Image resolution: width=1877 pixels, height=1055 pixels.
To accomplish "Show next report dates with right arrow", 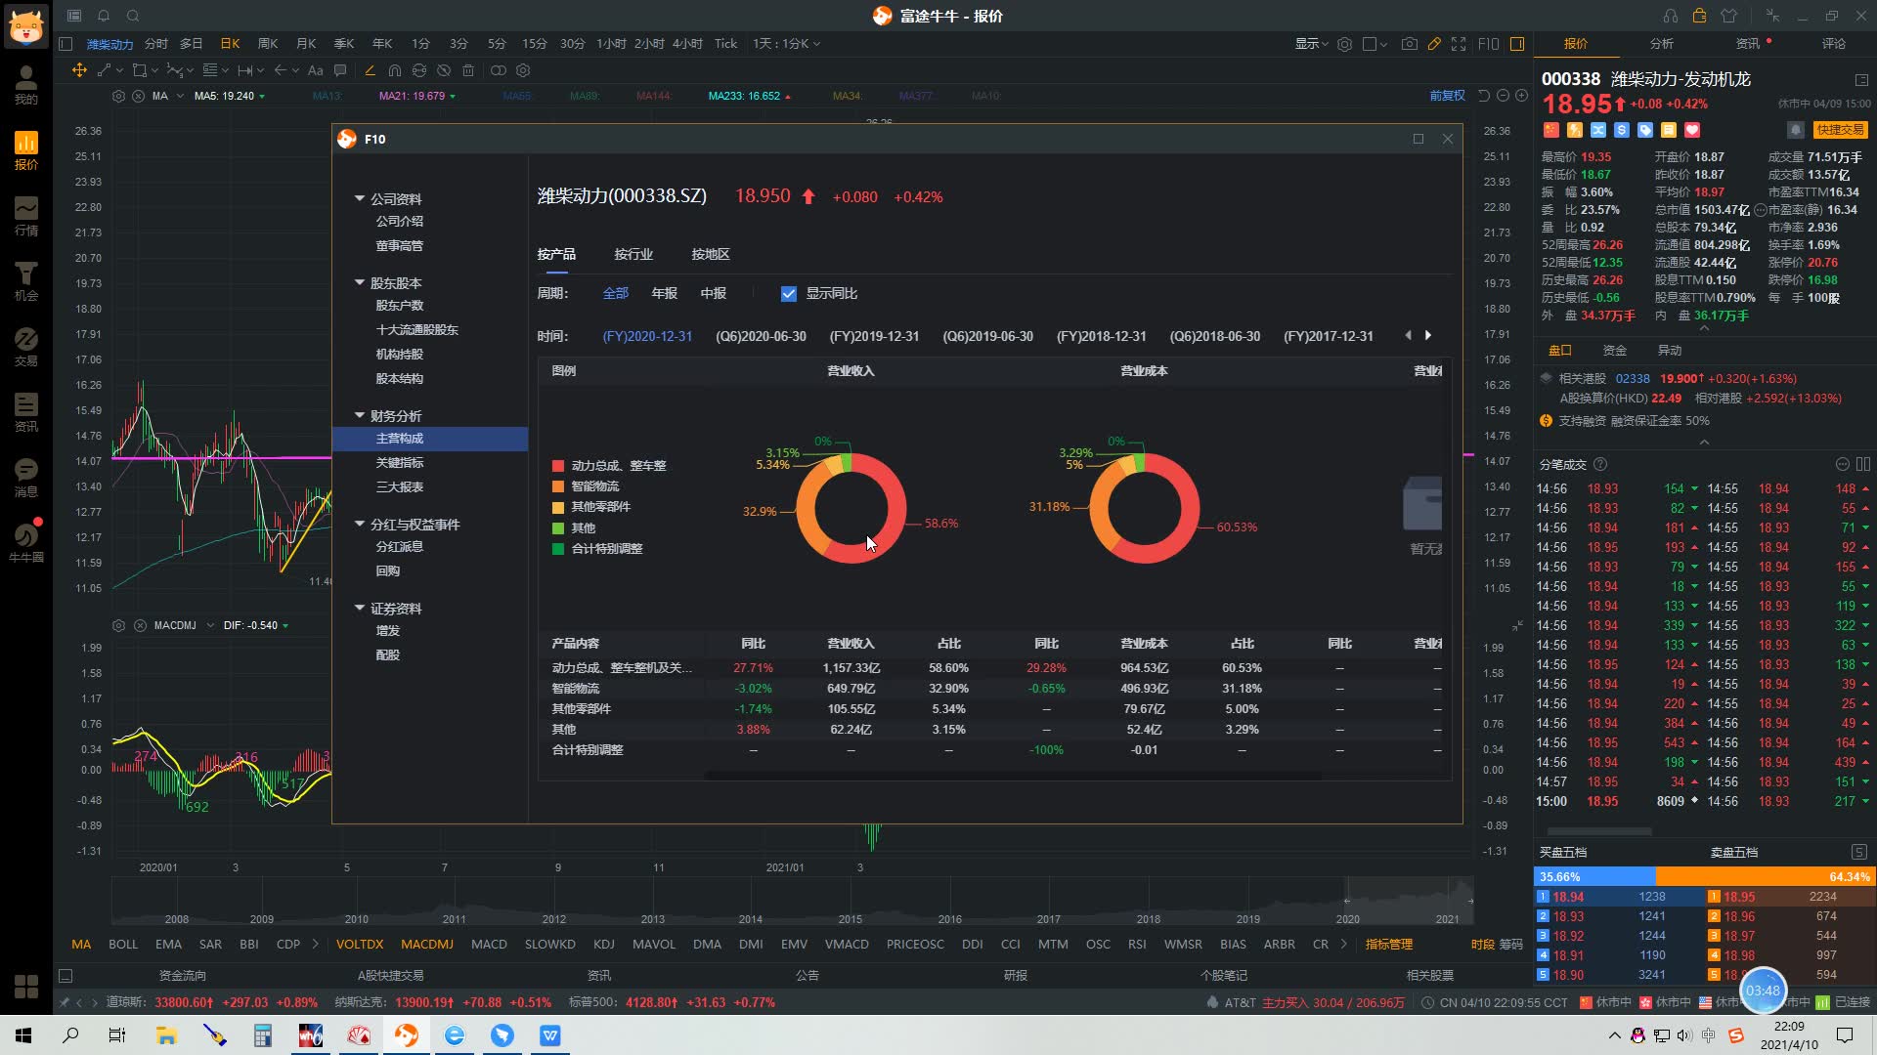I will [x=1428, y=335].
